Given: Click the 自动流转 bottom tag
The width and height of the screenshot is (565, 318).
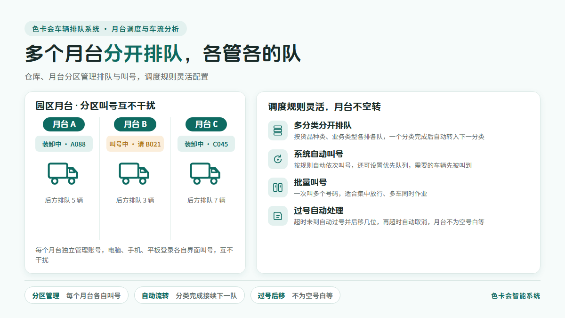Looking at the screenshot, I should [x=189, y=295].
